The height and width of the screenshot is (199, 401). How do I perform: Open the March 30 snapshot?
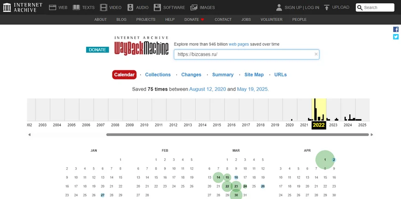(x=236, y=194)
